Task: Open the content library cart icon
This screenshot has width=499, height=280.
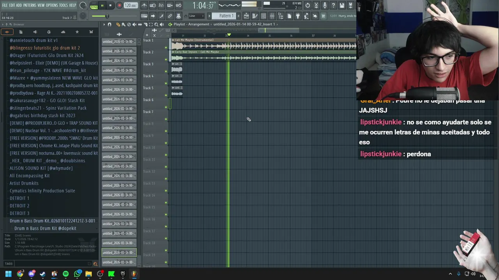Action: [323, 16]
